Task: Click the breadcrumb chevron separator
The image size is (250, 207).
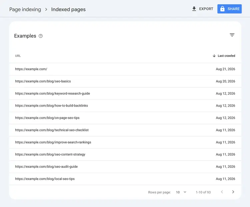Action: [x=46, y=9]
